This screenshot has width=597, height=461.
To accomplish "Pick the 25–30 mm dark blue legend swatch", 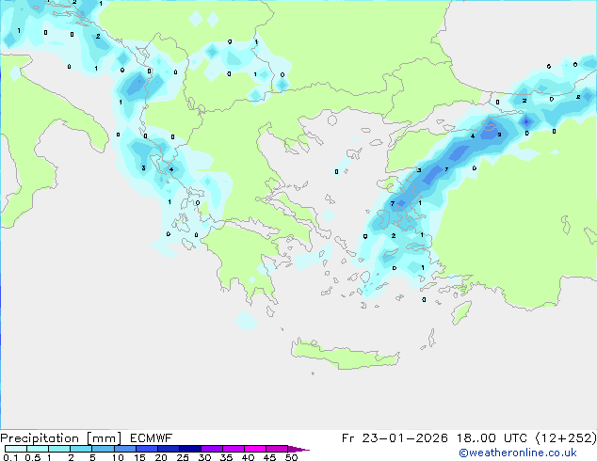I will (189, 449).
